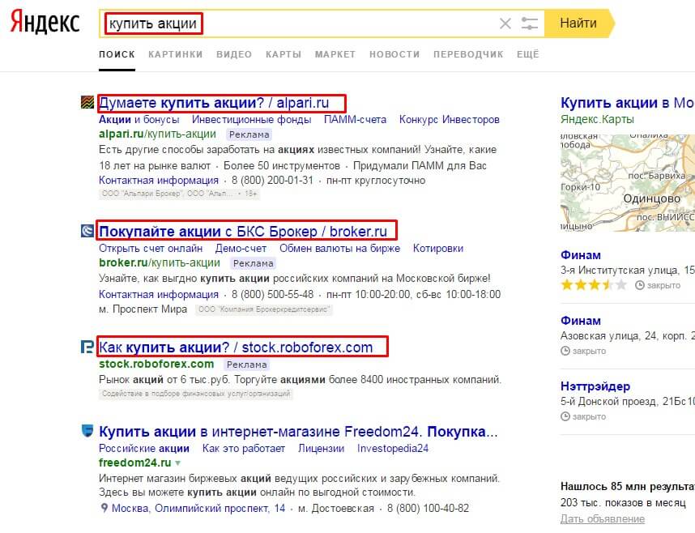Image resolution: width=695 pixels, height=533 pixels.
Task: Click м. Достоевская text
Action: pyautogui.click(x=336, y=508)
